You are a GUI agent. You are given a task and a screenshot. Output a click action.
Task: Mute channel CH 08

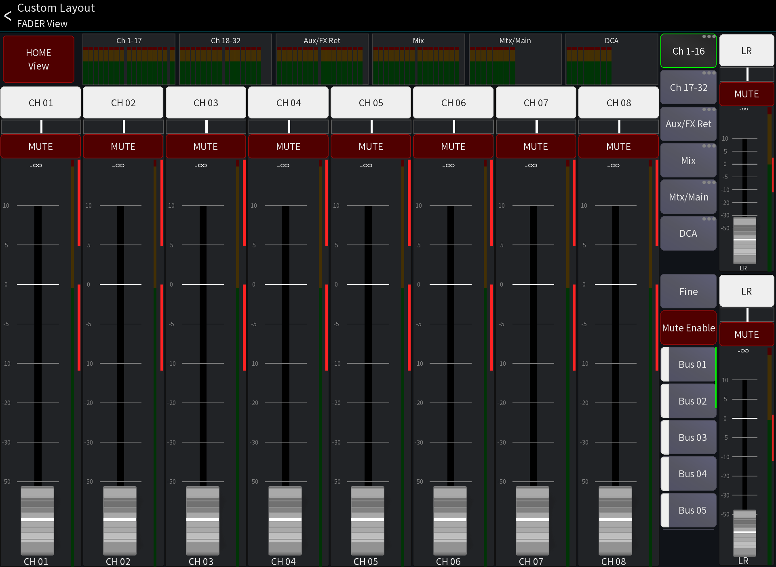click(x=618, y=146)
